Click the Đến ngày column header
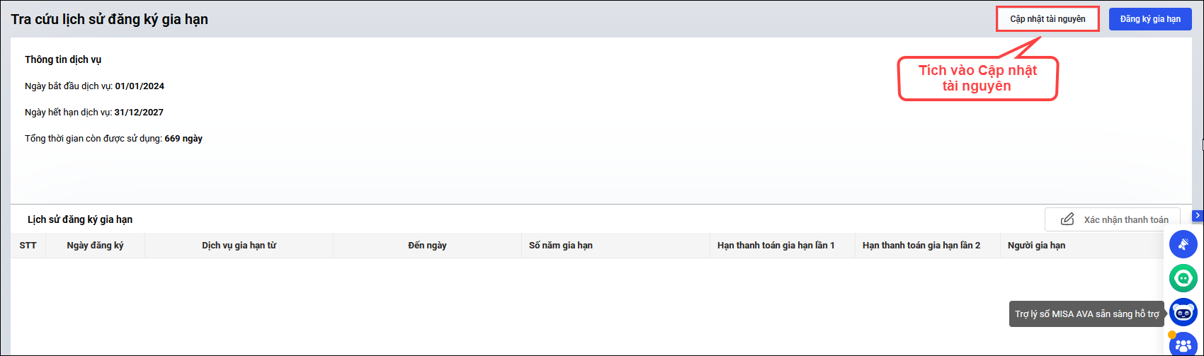This screenshot has height=356, width=1204. tap(427, 246)
